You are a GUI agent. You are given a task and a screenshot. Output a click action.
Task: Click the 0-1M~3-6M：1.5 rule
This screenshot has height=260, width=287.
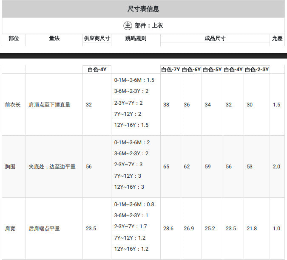coord(134,80)
